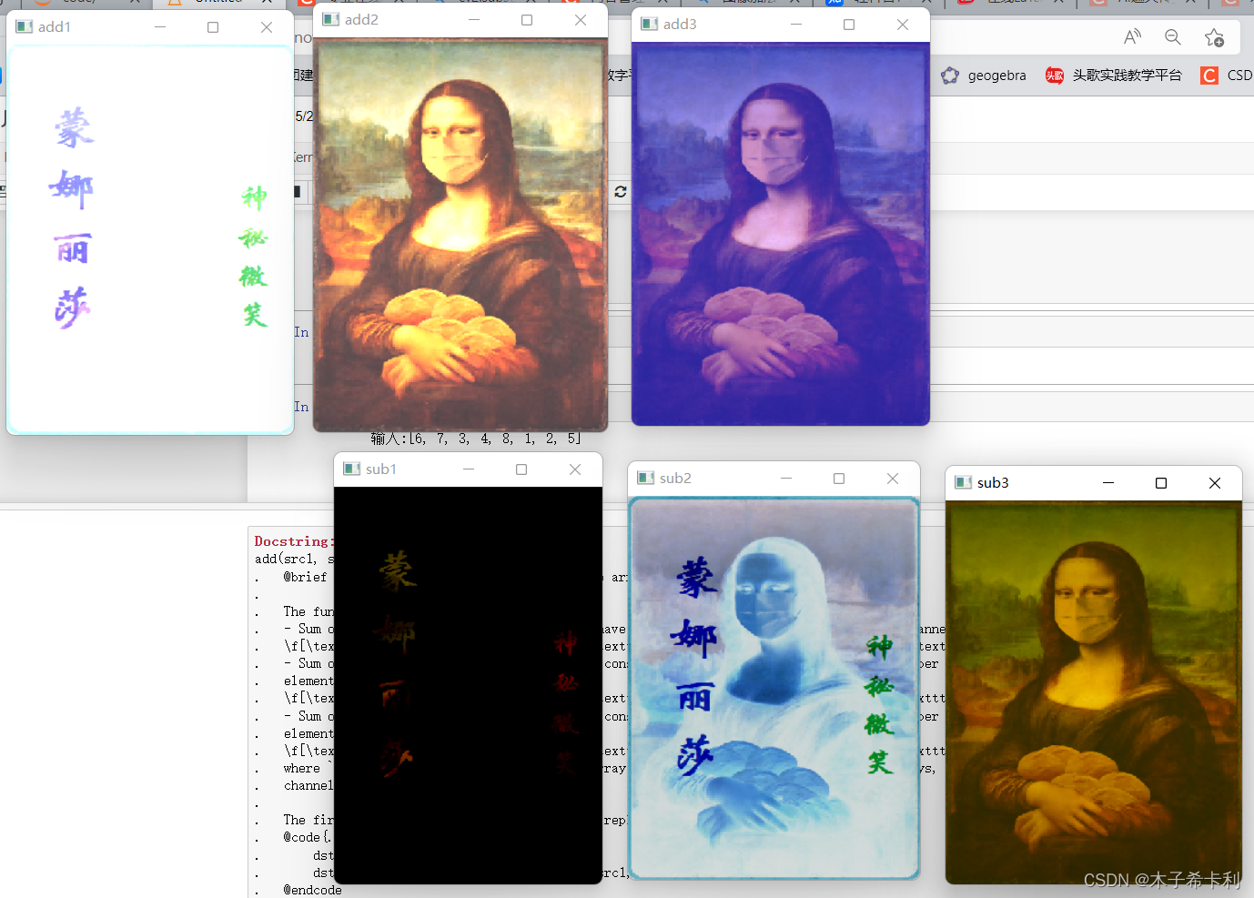The image size is (1254, 898).
Task: Click the purple add3 Mona Lisa image
Action: click(x=781, y=234)
